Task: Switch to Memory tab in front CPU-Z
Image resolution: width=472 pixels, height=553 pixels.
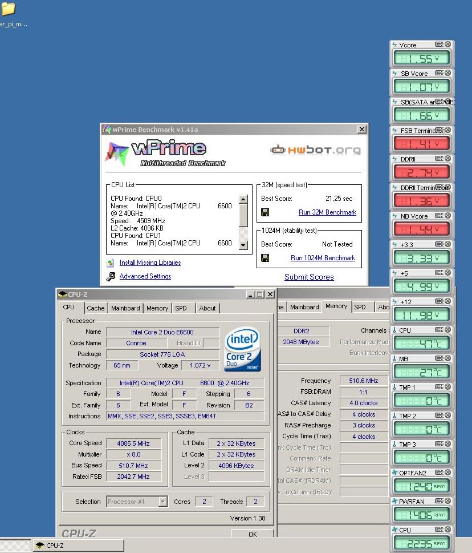Action: tap(157, 308)
